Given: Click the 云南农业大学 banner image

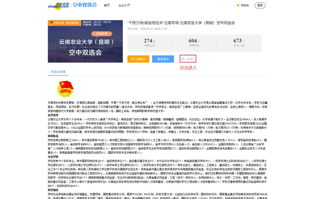Looking at the screenshot, I should point(85,41).
